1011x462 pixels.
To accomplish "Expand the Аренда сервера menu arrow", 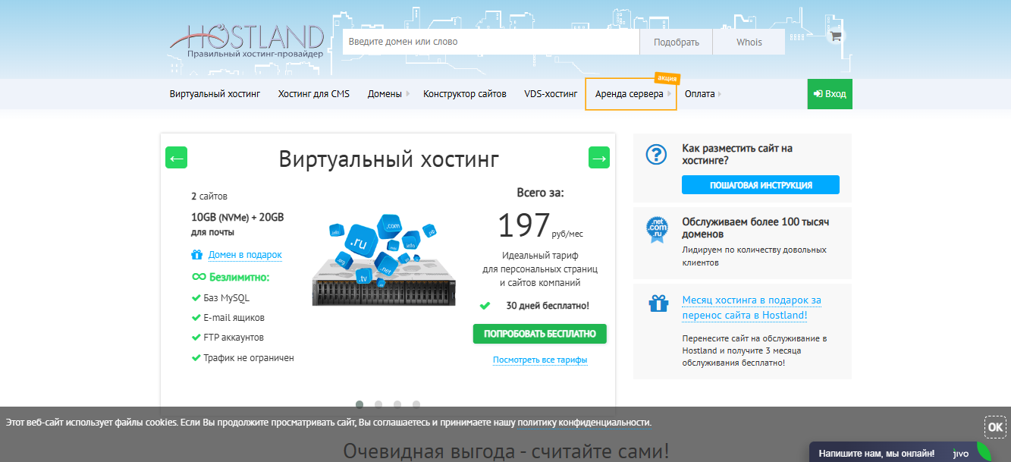I will pos(670,94).
